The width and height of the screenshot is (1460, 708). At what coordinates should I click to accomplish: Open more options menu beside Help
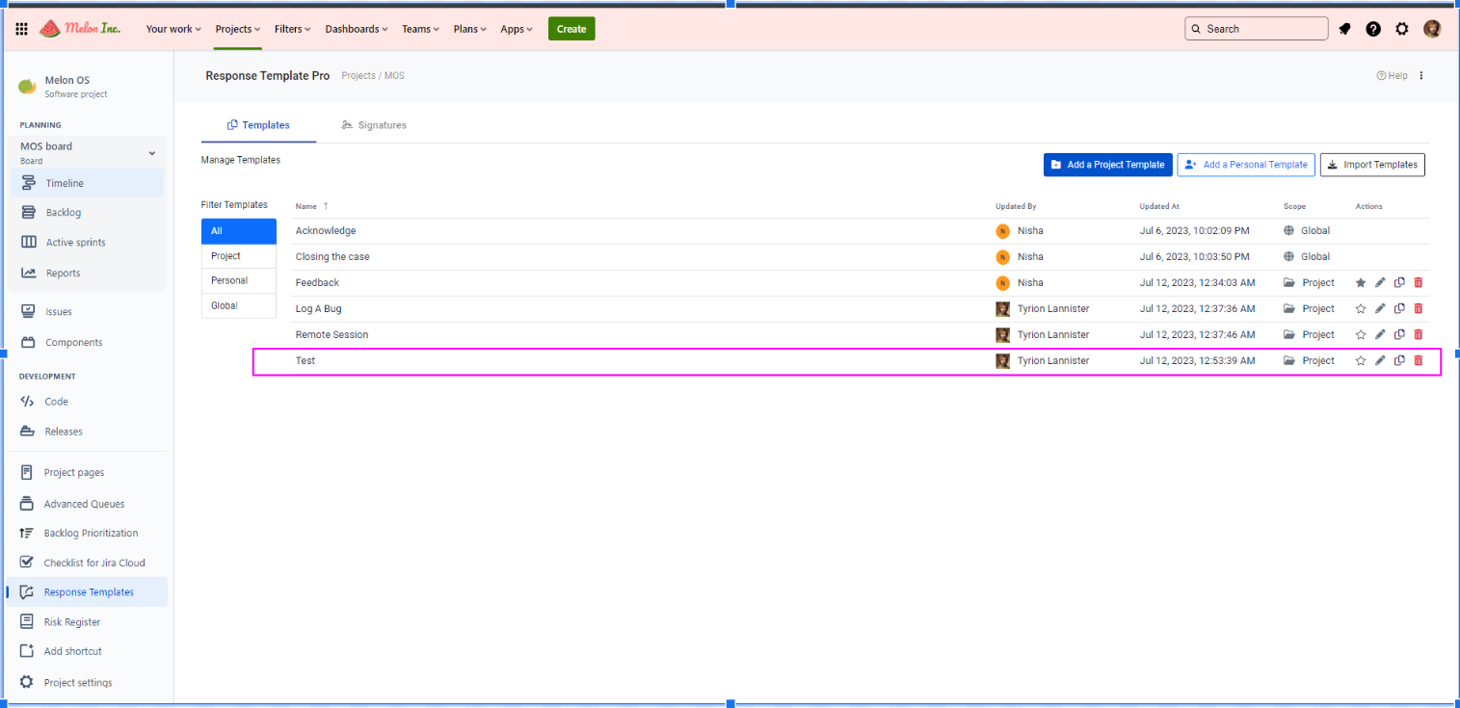click(x=1420, y=76)
